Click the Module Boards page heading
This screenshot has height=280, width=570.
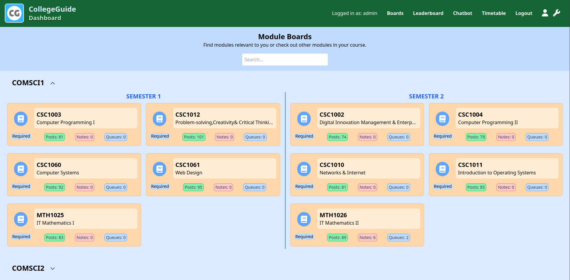(285, 37)
